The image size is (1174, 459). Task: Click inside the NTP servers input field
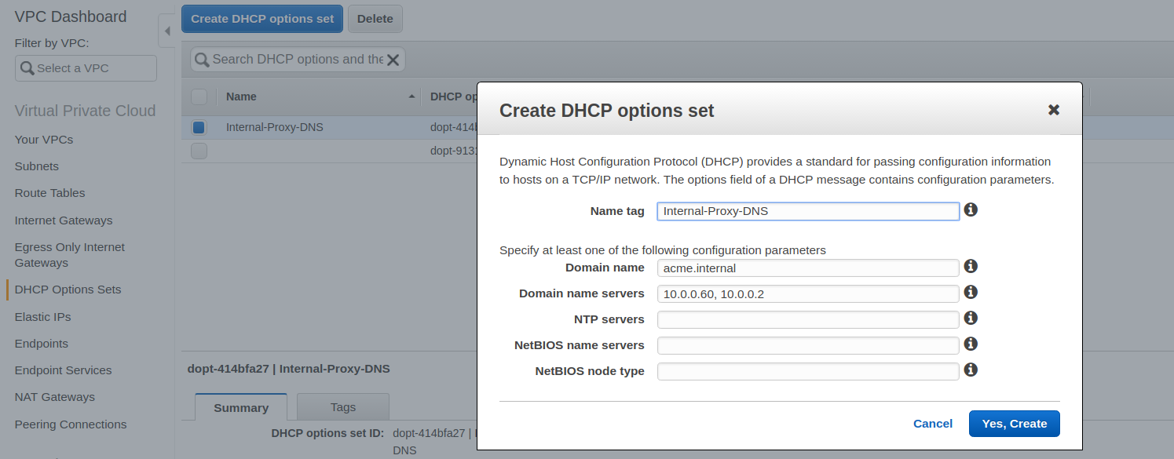pyautogui.click(x=807, y=318)
